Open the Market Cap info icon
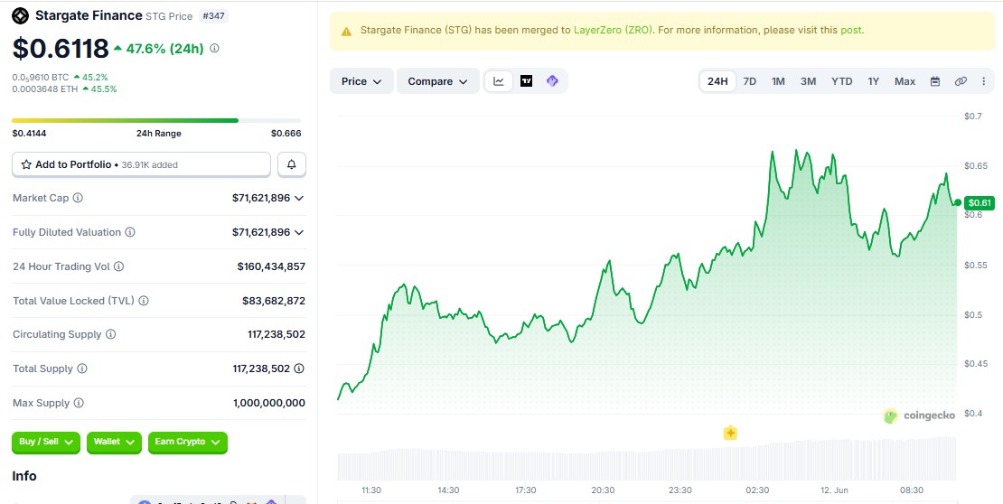1003x504 pixels. pos(78,199)
